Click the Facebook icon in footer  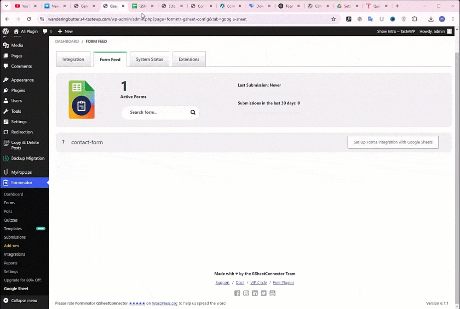point(237,293)
